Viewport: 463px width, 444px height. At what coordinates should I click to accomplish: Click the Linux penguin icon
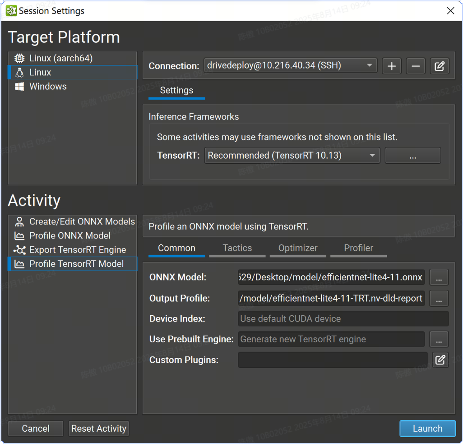point(19,72)
